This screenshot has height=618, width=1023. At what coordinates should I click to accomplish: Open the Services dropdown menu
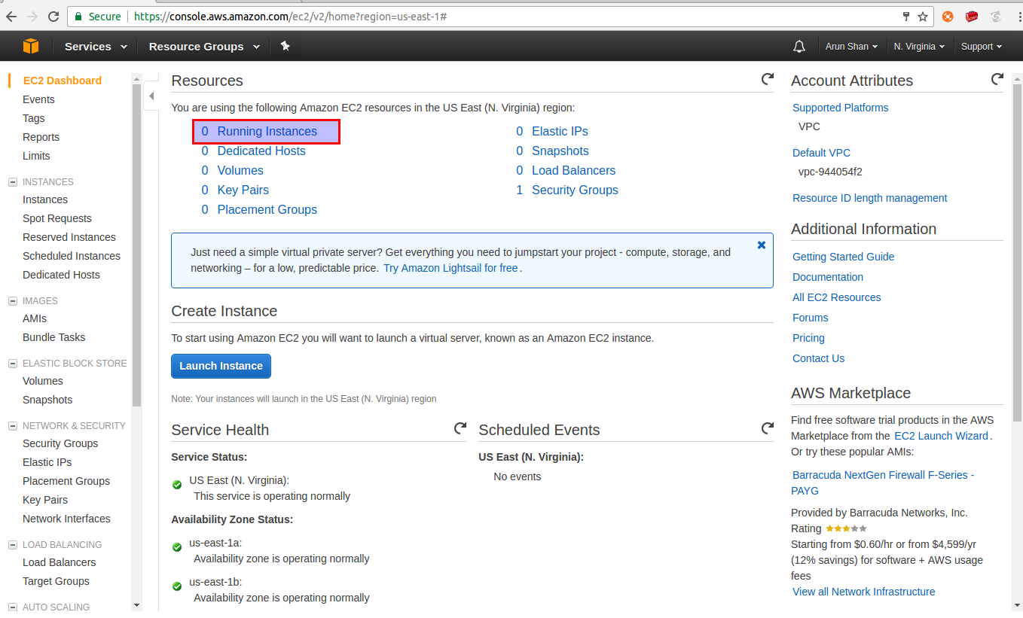[x=96, y=47]
